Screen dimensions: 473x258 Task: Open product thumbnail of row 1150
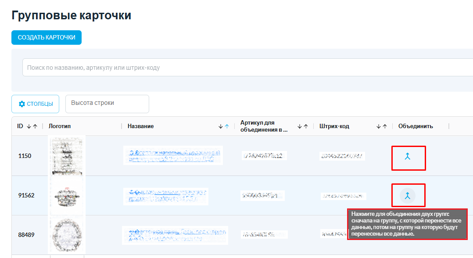click(x=67, y=156)
